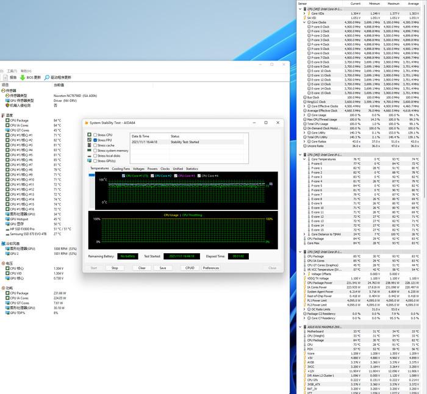Click the Clear button

[142, 268]
